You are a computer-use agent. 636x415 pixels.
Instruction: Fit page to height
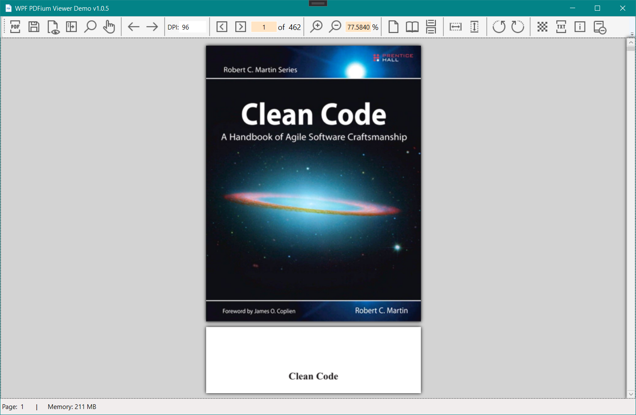[x=474, y=27]
